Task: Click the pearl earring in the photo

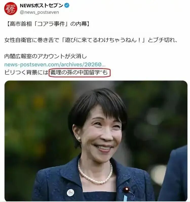Action: pos(79,139)
